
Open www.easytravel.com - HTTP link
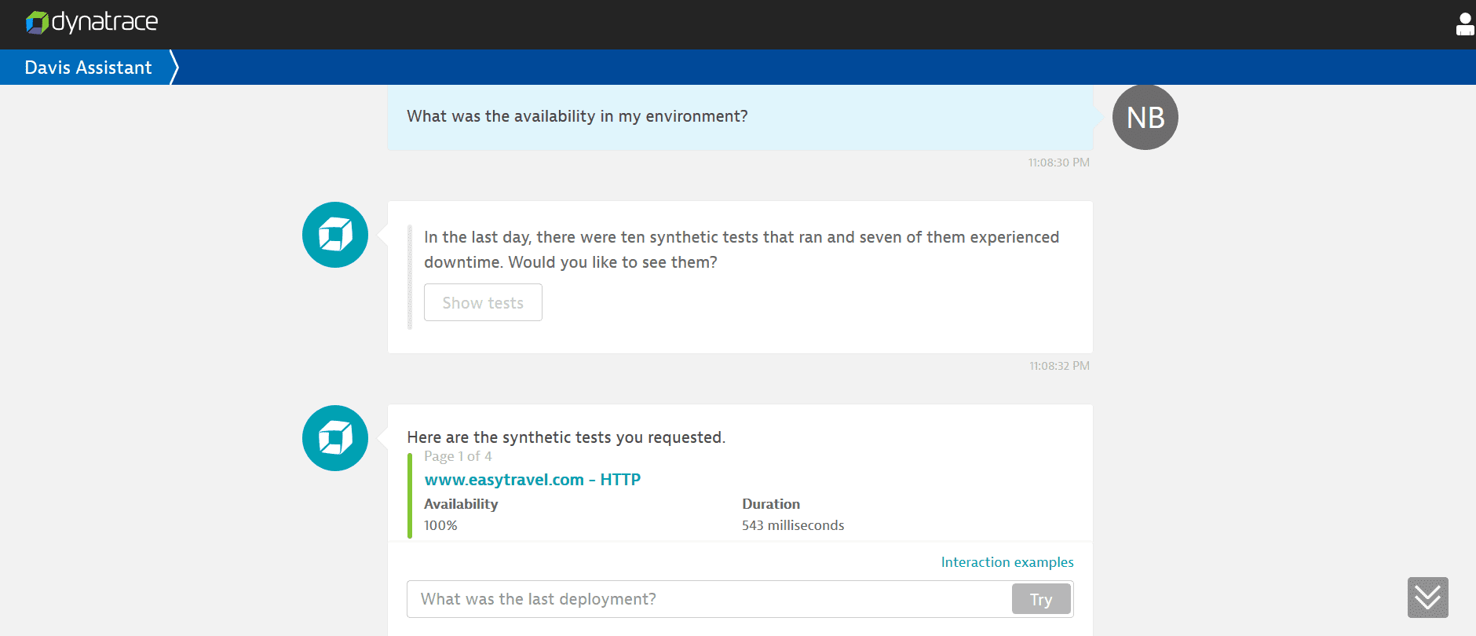[x=532, y=479]
